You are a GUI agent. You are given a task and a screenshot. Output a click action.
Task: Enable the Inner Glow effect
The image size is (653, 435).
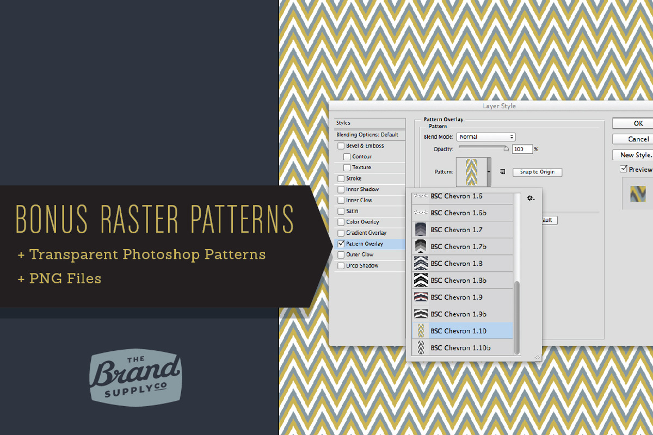[x=341, y=200]
